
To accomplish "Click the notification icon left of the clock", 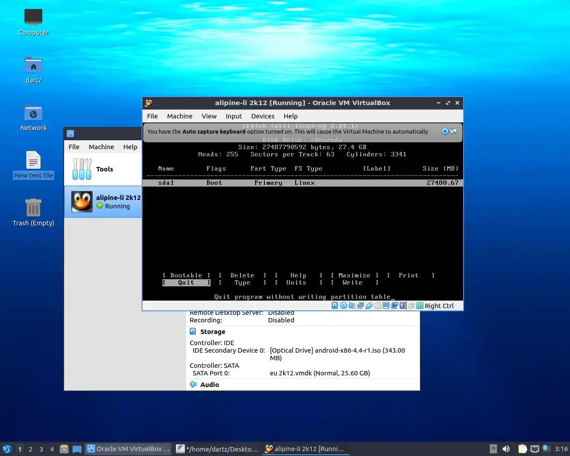I will pyautogui.click(x=546, y=448).
